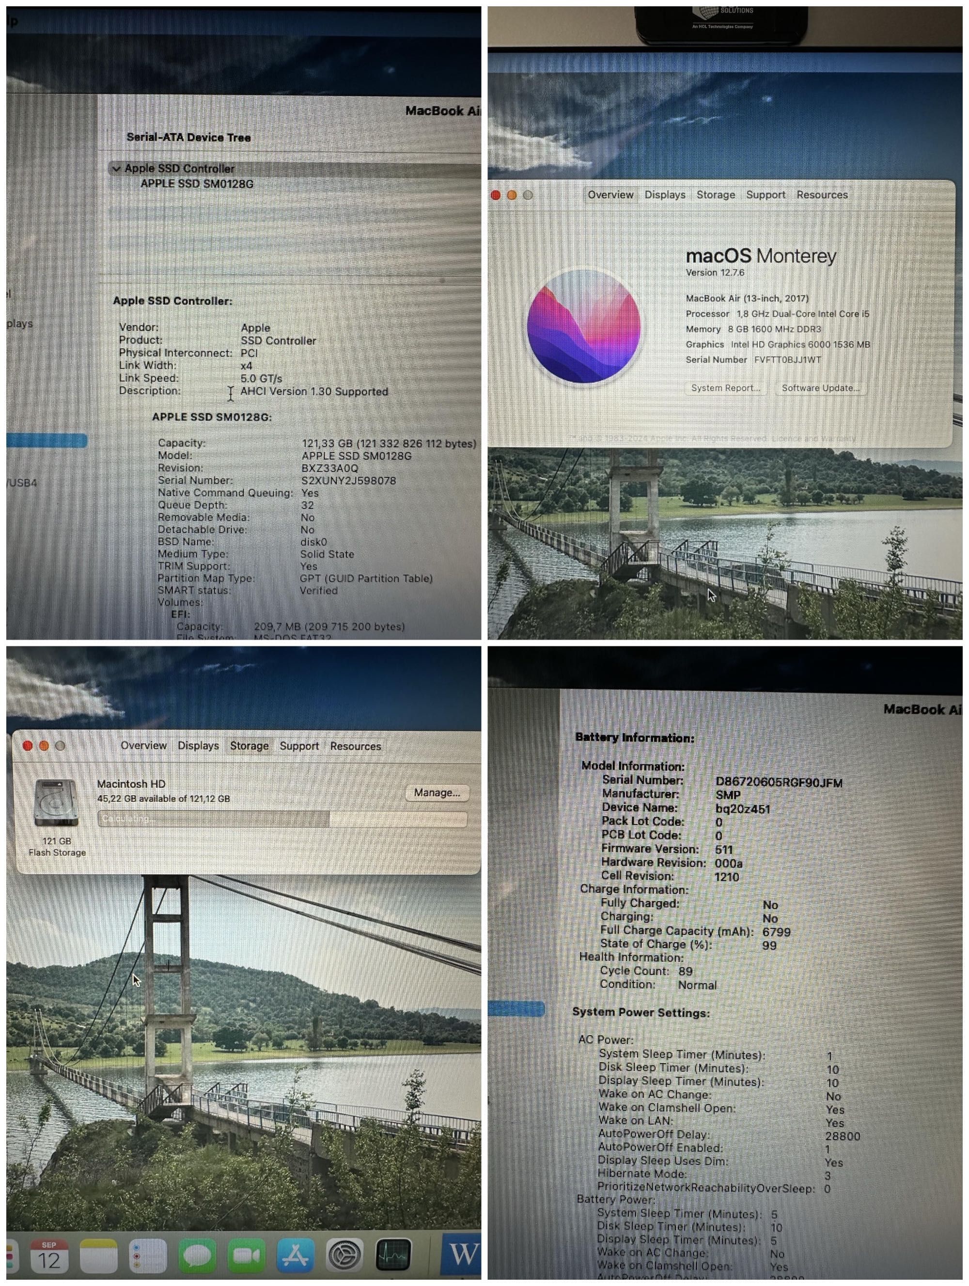The image size is (969, 1286).
Task: Minimize the Macintosh HD Storage window
Action: [44, 746]
